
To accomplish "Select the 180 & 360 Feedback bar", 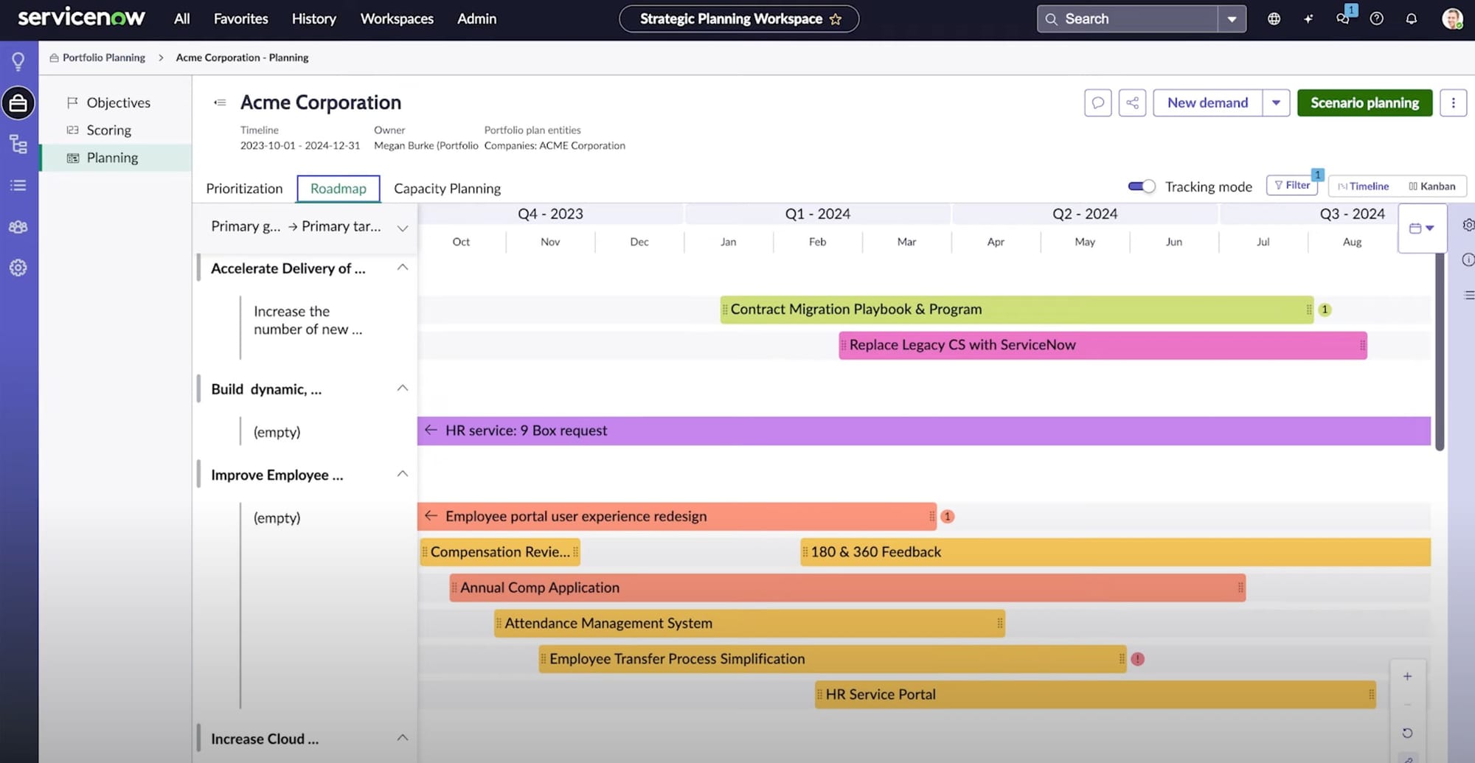I will 1115,552.
